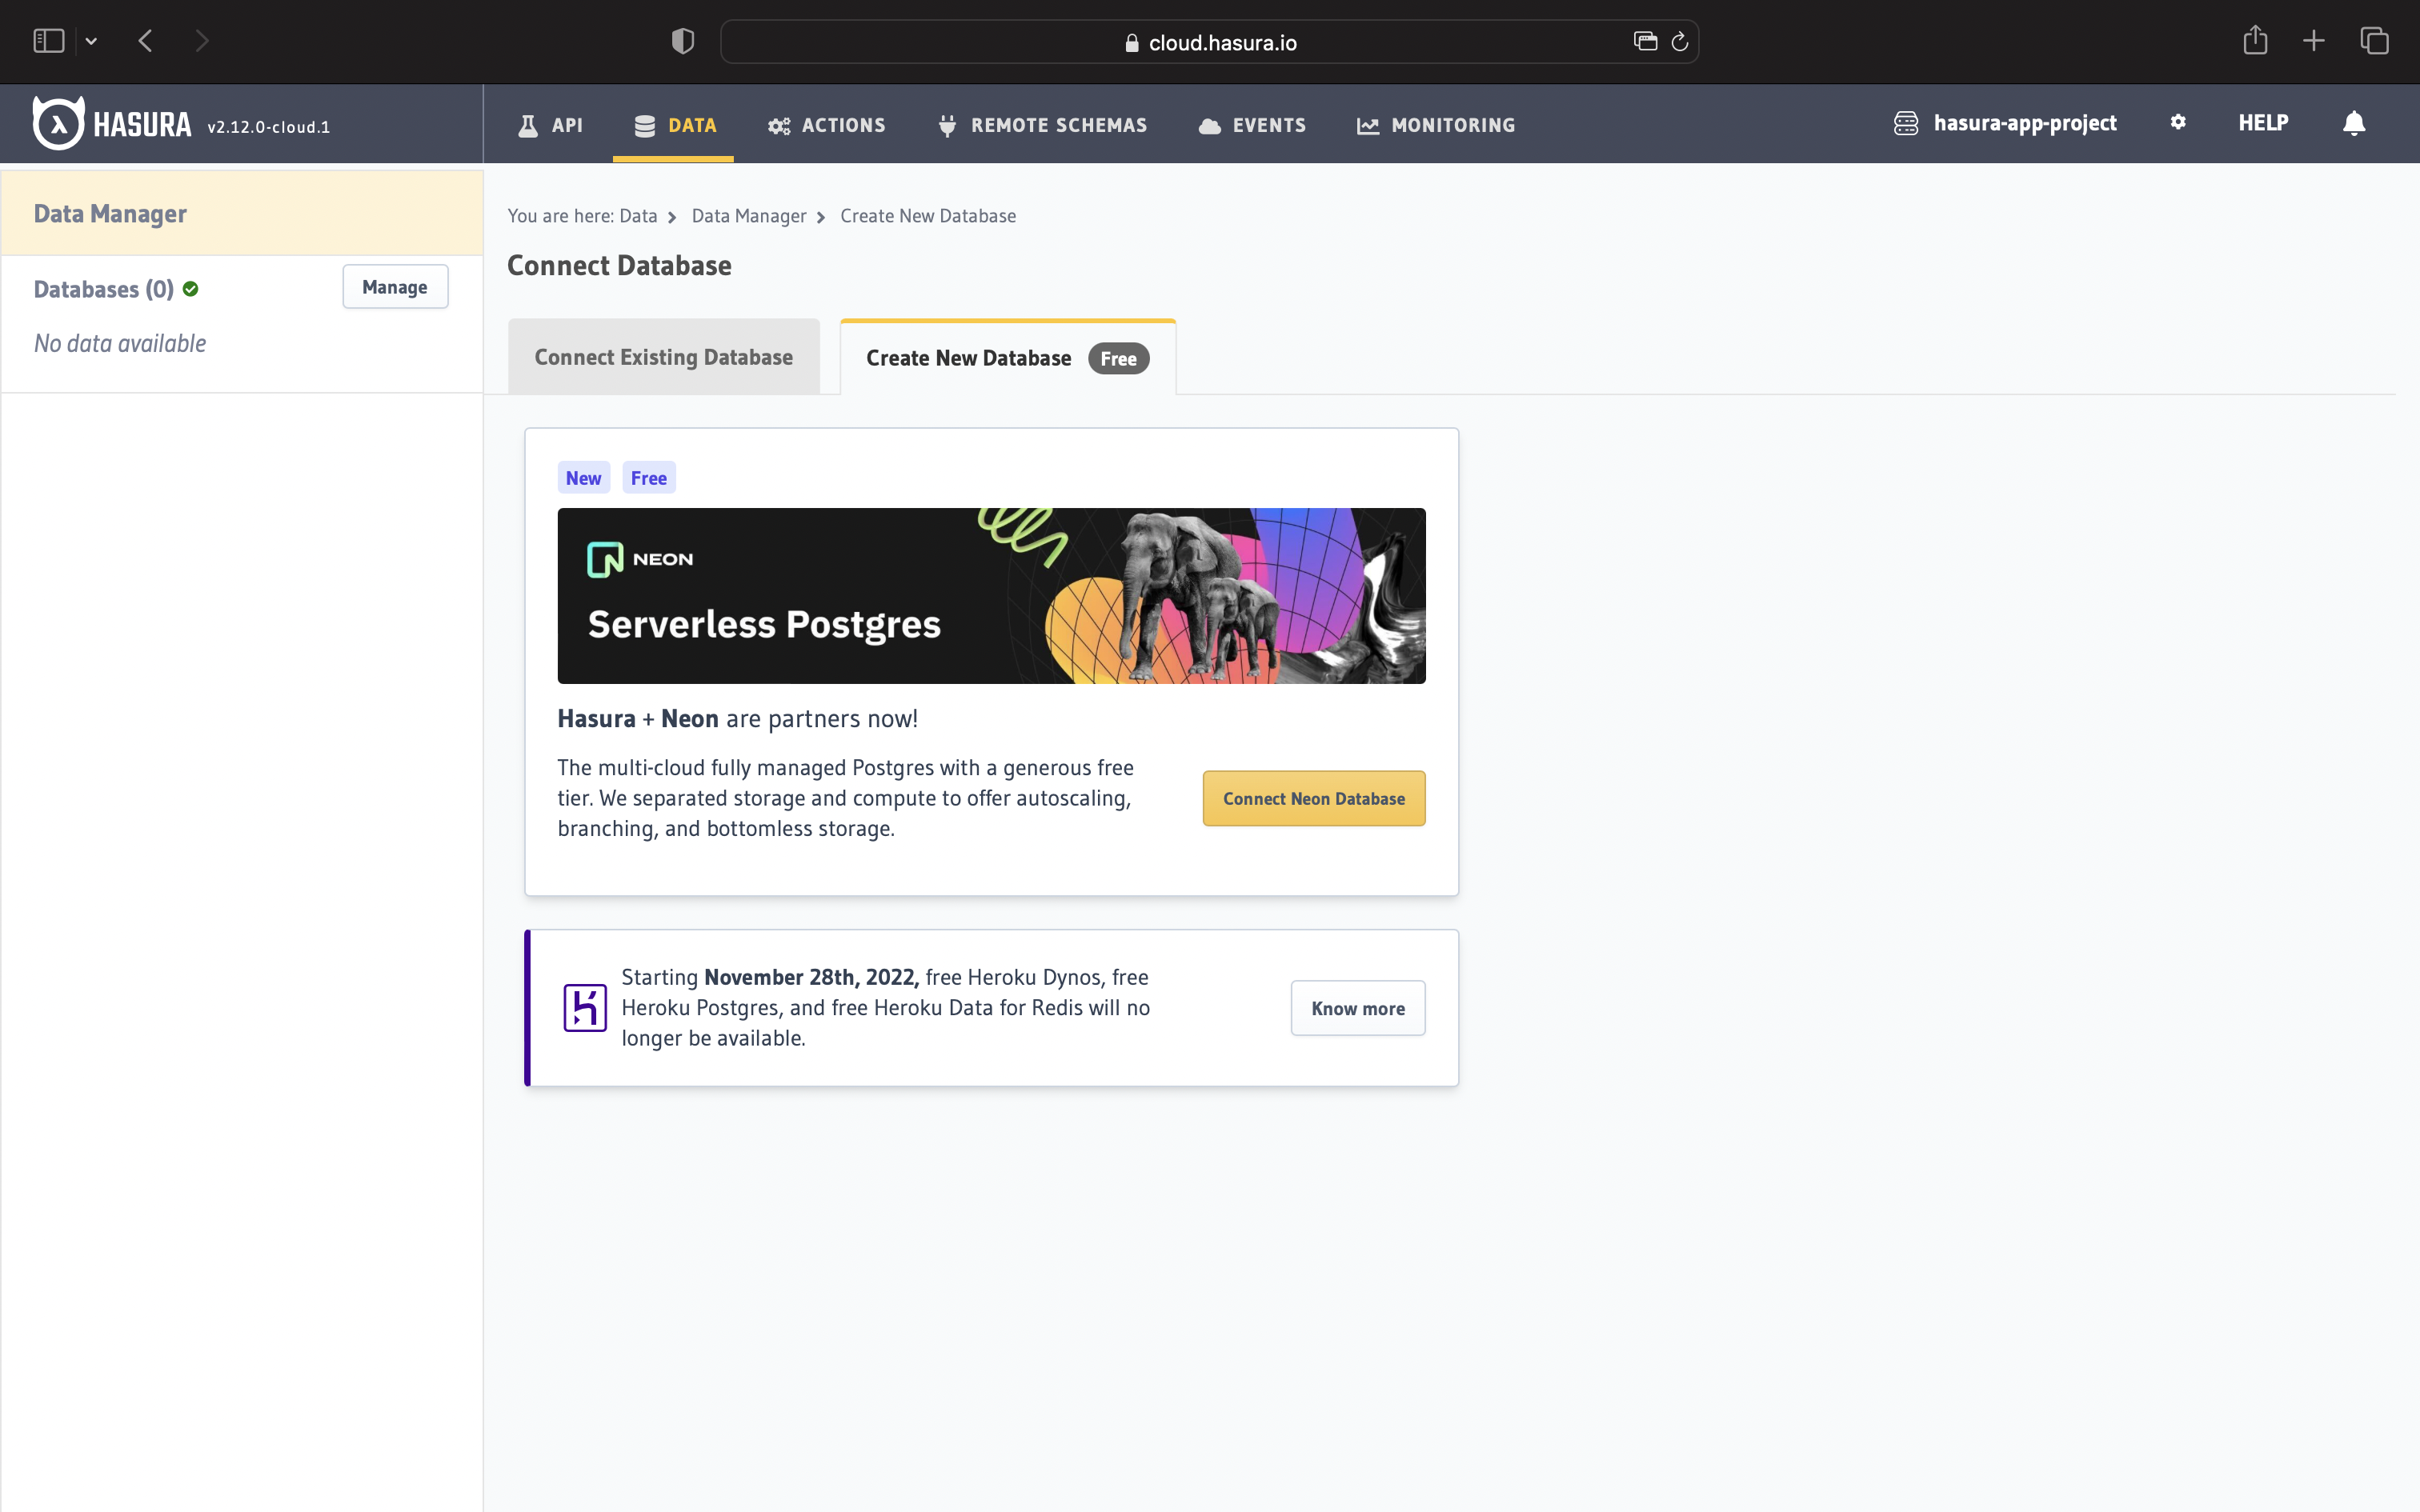The height and width of the screenshot is (1512, 2420).
Task: Click the gray Free badge on tab
Action: tap(1118, 358)
